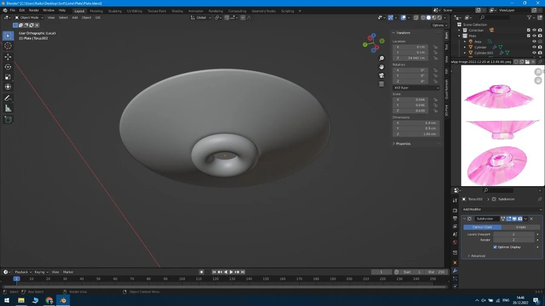
Task: Collapse the Transform panel
Action: click(403, 33)
